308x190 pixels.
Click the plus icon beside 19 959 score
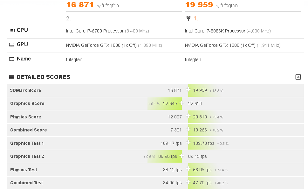(x=188, y=89)
